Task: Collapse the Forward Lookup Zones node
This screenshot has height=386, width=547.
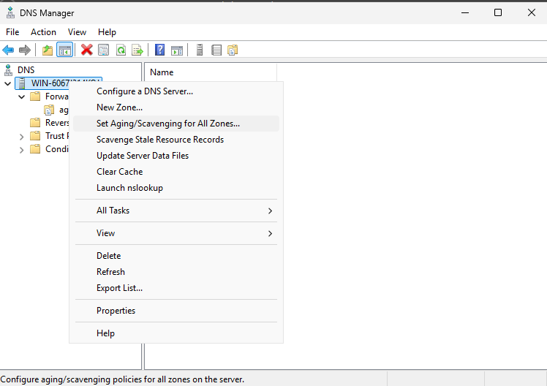Action: pyautogui.click(x=22, y=96)
